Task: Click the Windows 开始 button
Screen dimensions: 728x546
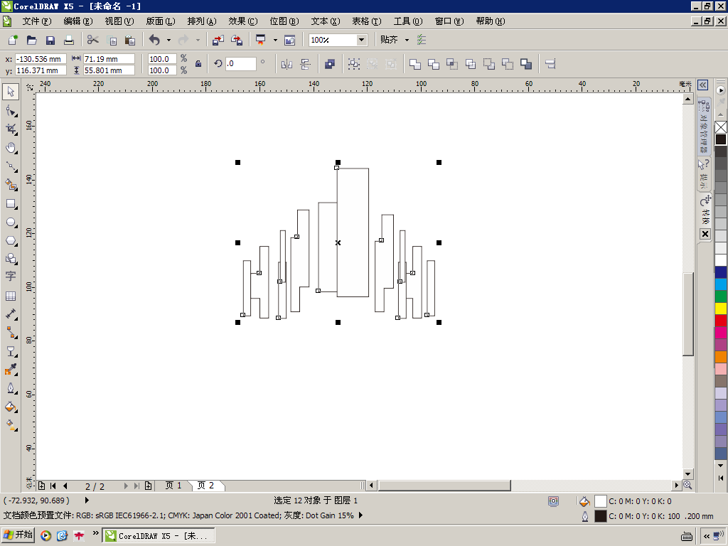Action: pyautogui.click(x=18, y=535)
